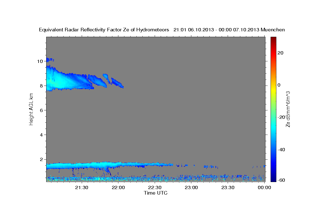This screenshot has width=328, height=218.
Task: Click the height label 2 on y-axis
Action: click(41, 159)
